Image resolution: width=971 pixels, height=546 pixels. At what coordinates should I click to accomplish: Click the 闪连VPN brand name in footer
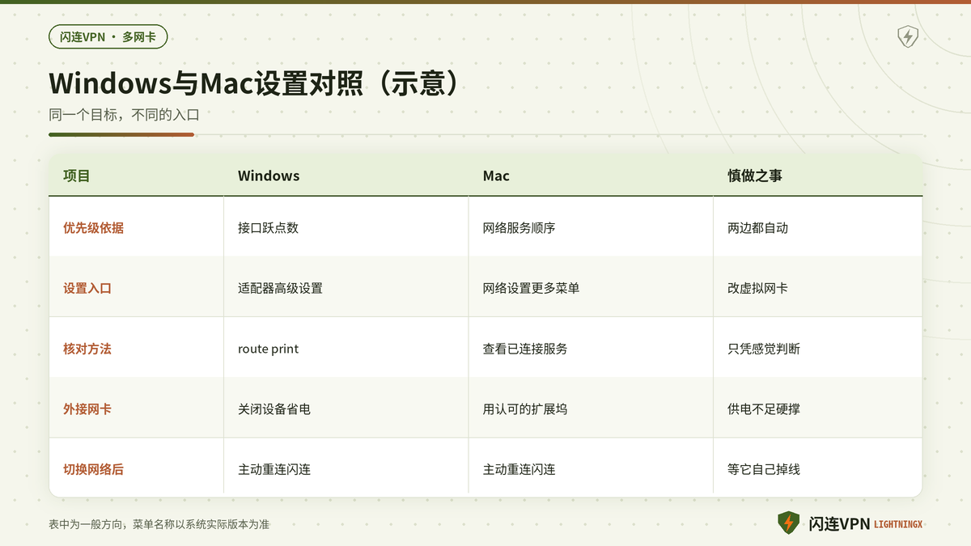point(839,524)
